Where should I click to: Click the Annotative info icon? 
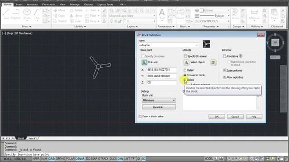241,56
